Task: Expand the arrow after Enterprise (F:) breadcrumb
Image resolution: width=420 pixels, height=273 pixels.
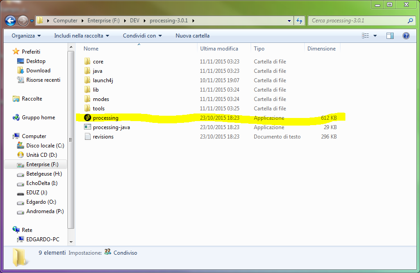Action: (125, 21)
